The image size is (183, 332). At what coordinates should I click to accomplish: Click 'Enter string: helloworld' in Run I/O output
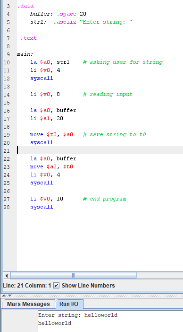pyautogui.click(x=78, y=315)
